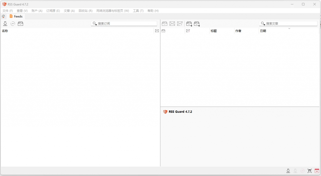Click the open envelope icon in the feeds toolbar

click(20, 24)
